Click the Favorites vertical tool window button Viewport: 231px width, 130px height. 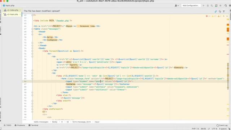point(1,116)
